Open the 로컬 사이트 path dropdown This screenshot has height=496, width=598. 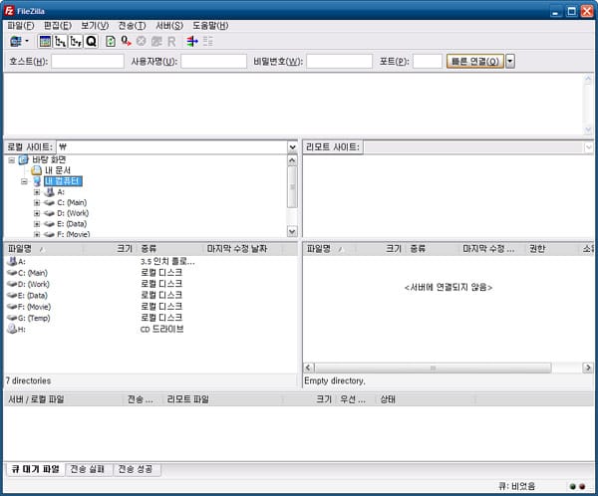(292, 147)
